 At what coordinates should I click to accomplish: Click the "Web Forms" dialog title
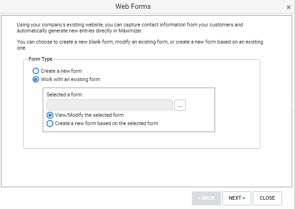click(133, 6)
